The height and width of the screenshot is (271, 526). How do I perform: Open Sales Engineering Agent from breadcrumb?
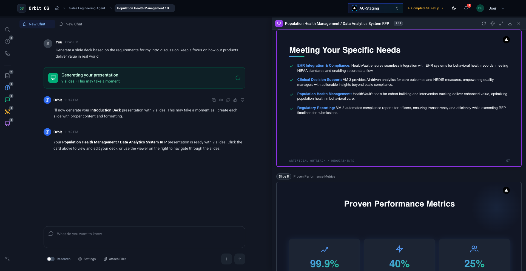coord(87,8)
